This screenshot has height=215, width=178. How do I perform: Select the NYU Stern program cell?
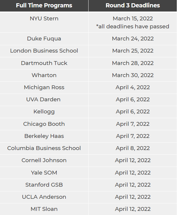pyautogui.click(x=44, y=19)
